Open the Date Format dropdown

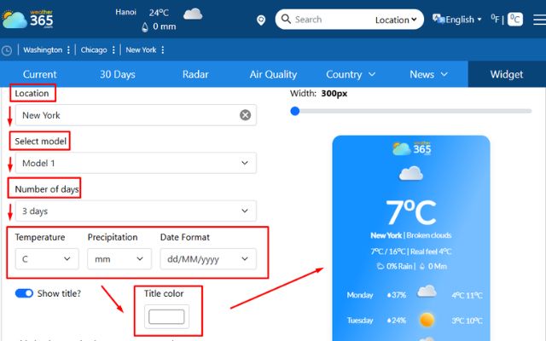tap(208, 259)
